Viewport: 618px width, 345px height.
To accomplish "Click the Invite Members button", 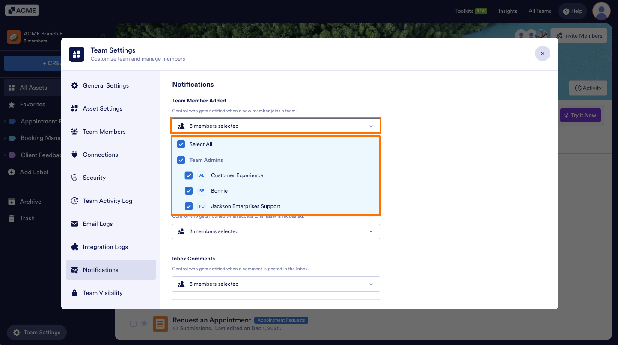I will (579, 36).
